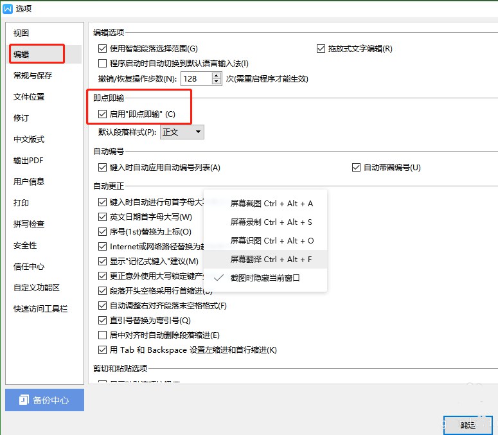Open the 备份中心 button

click(x=44, y=400)
